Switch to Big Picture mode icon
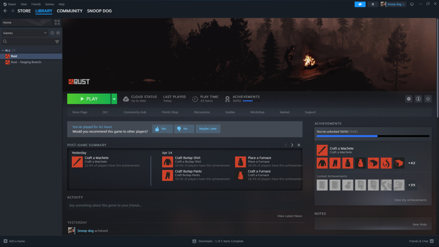 coord(412,4)
